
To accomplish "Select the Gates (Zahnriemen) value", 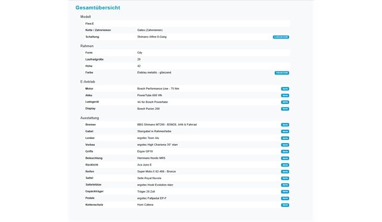I will pyautogui.click(x=152, y=30).
